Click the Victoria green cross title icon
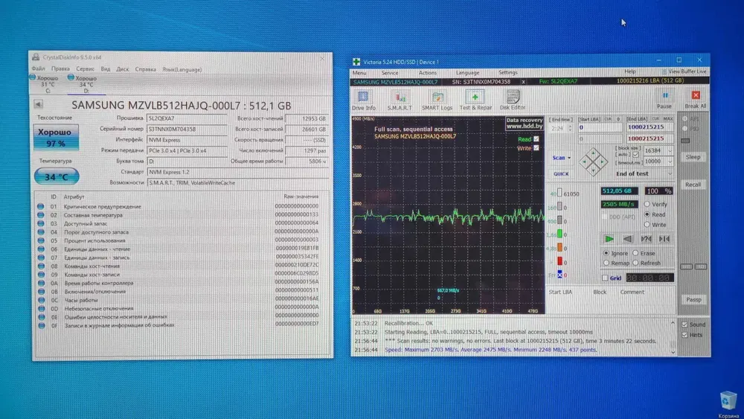This screenshot has height=419, width=744. [x=356, y=62]
